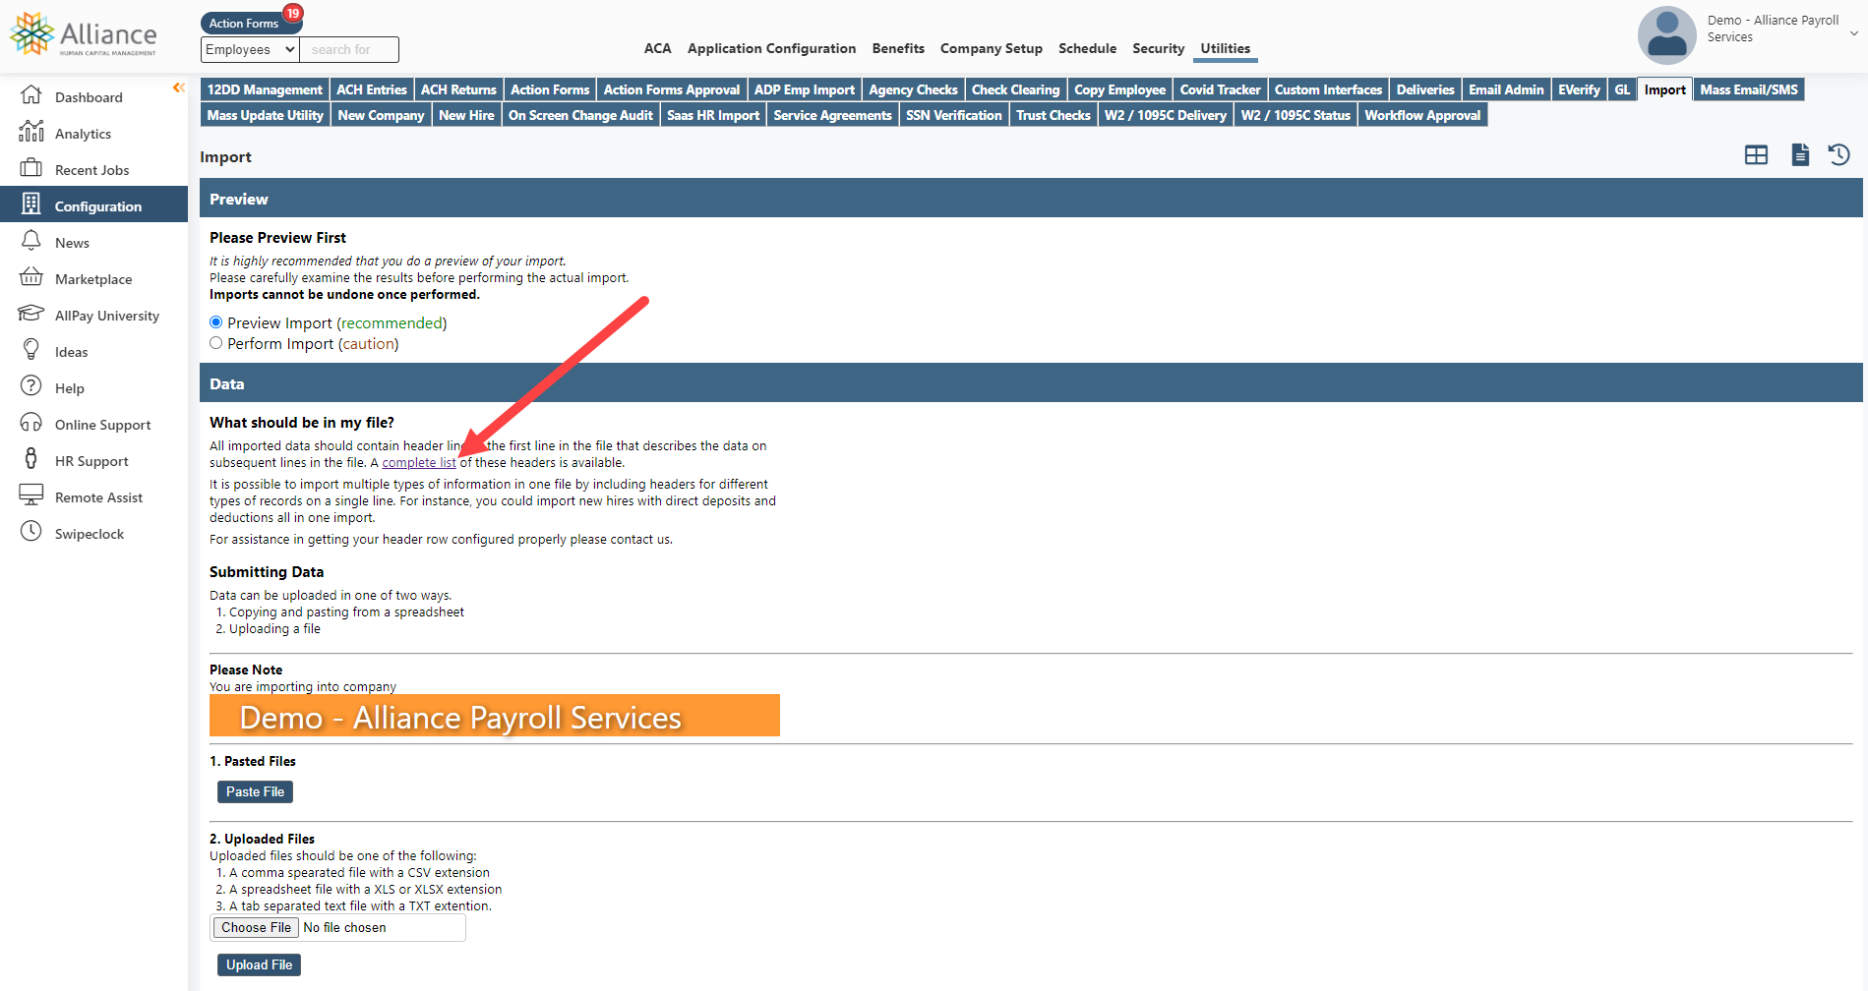1868x991 pixels.
Task: Open the complete list link of headers
Action: point(419,463)
